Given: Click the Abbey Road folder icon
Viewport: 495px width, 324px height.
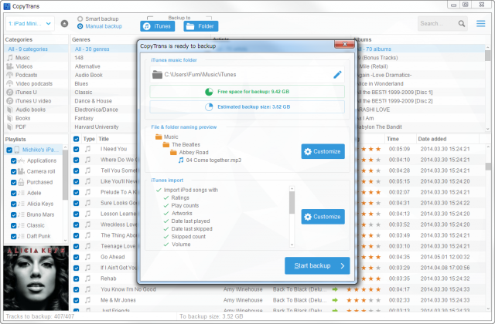Looking at the screenshot, I should tap(173, 153).
